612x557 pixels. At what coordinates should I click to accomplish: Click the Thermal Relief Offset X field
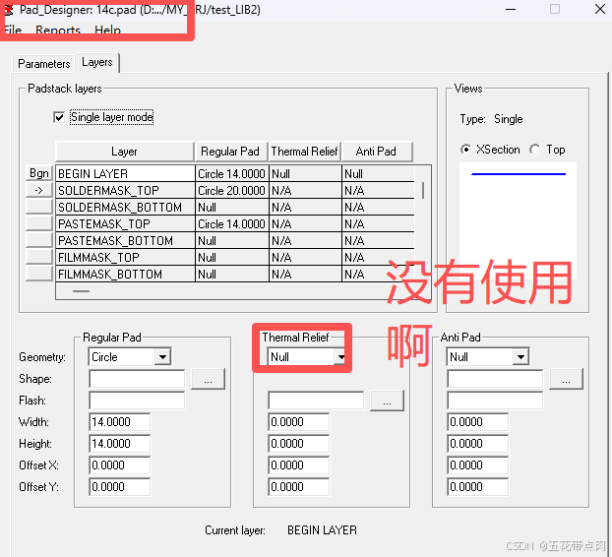298,465
